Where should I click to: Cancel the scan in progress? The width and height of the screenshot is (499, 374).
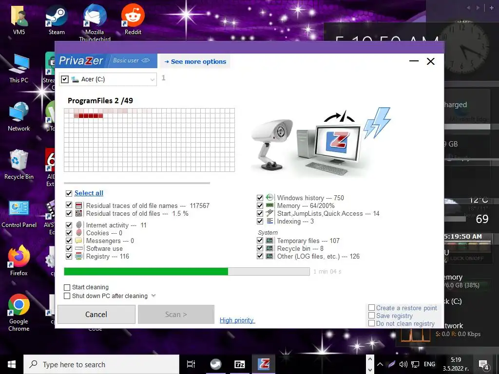coord(96,315)
